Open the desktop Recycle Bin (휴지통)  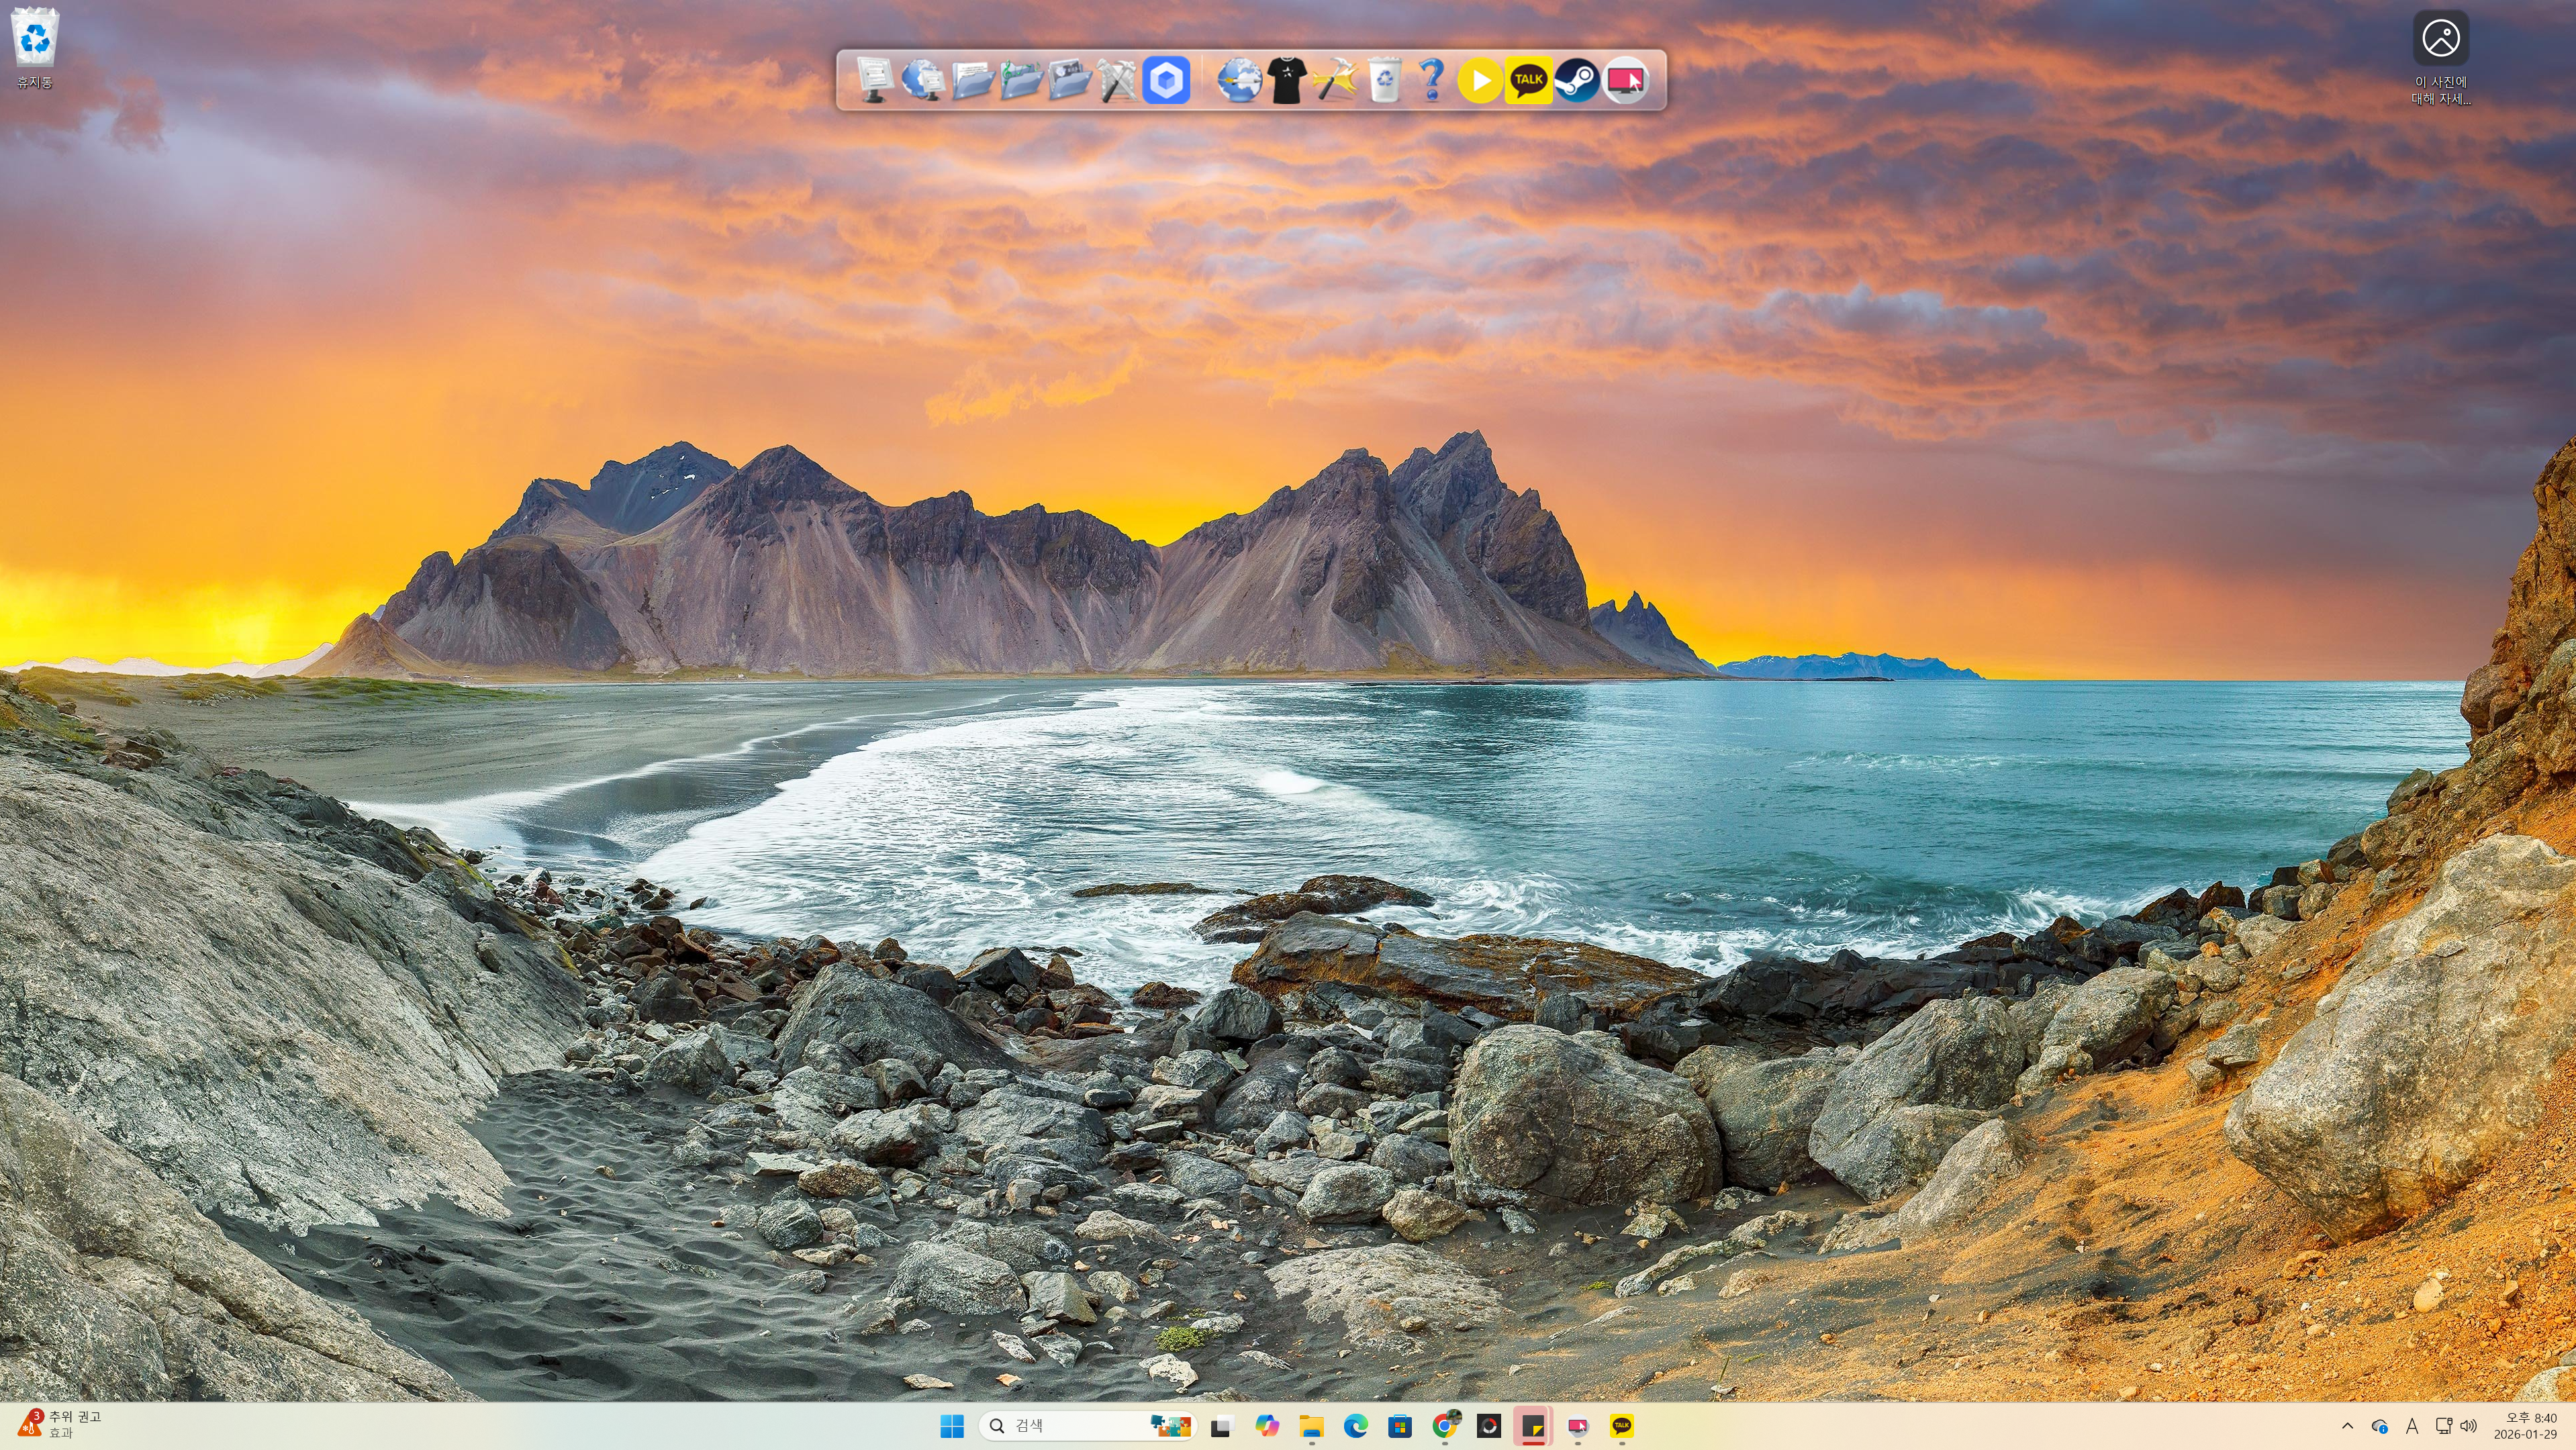pyautogui.click(x=35, y=45)
